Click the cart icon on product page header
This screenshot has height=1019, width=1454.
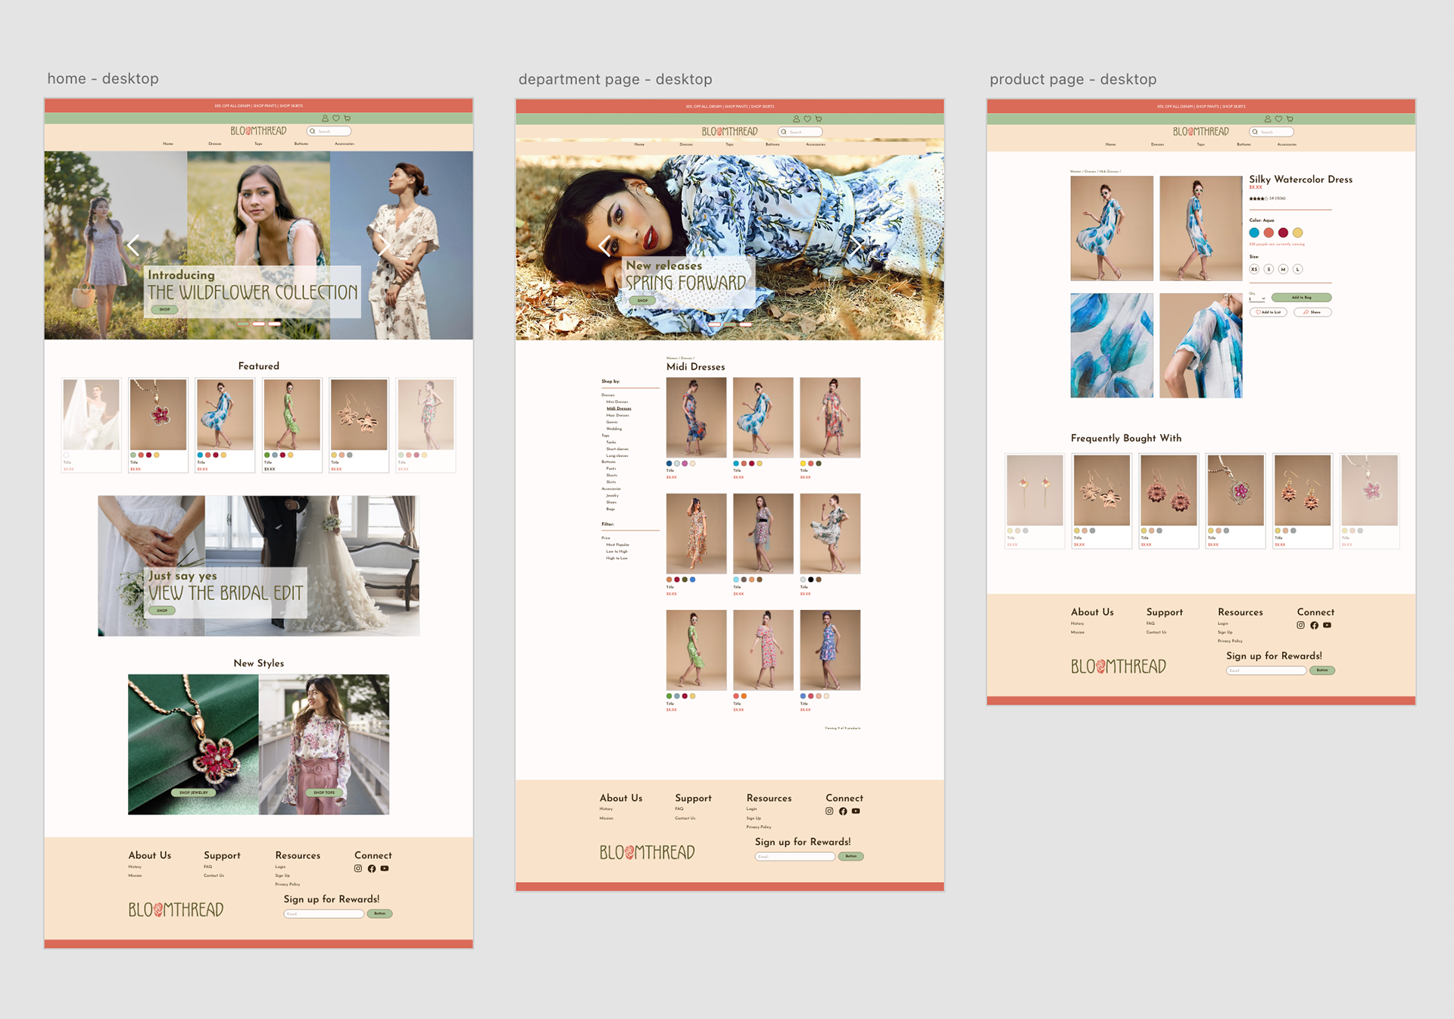coord(1290,119)
